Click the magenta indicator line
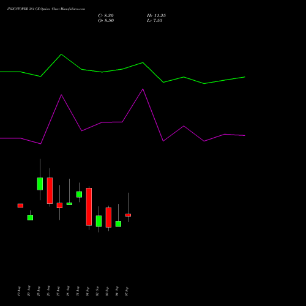 (122, 122)
